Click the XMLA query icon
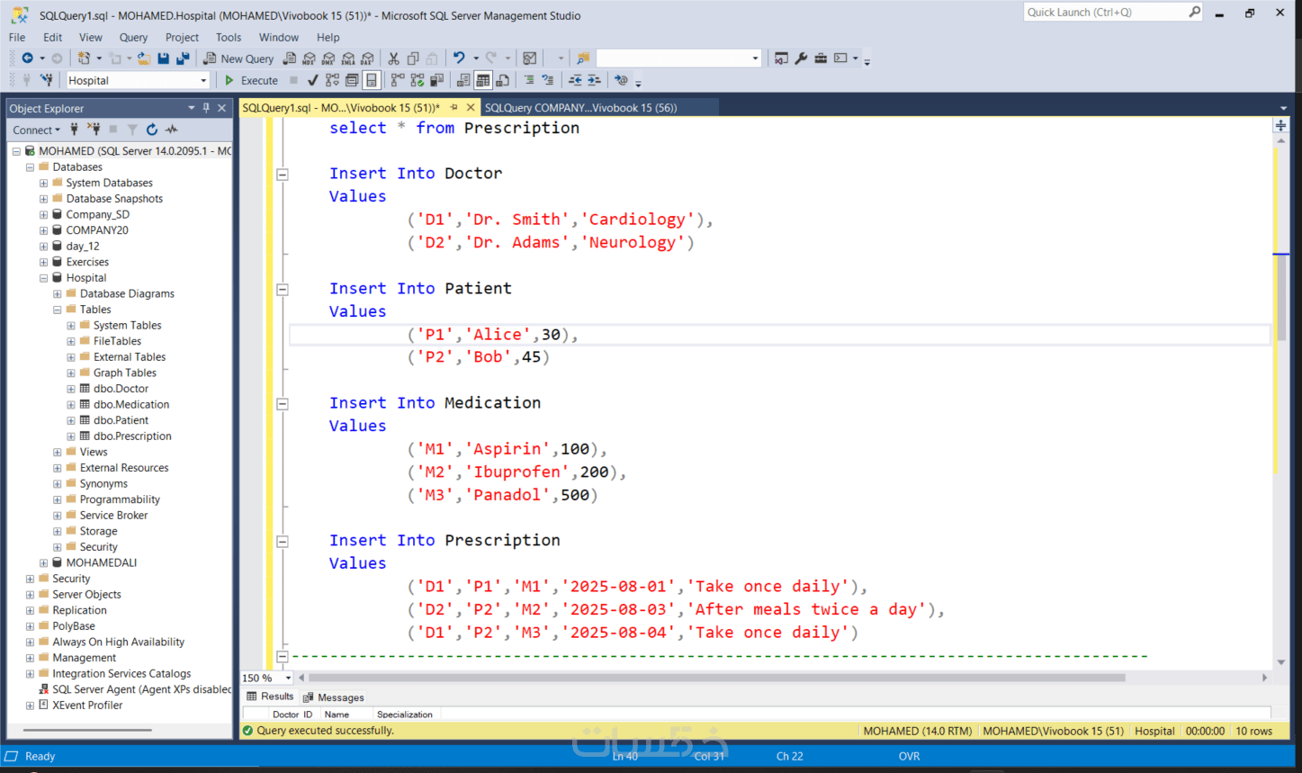 [x=348, y=58]
